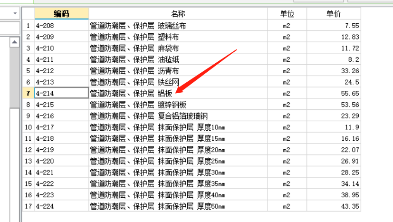Click name cell with 厚度10mm
Viewport: 393px width, 222px height.
click(178, 127)
